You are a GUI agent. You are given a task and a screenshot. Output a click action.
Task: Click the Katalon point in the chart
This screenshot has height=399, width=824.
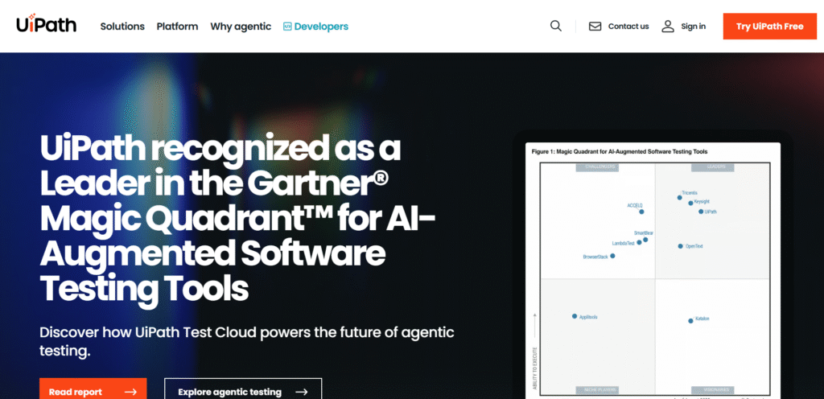tap(690, 321)
